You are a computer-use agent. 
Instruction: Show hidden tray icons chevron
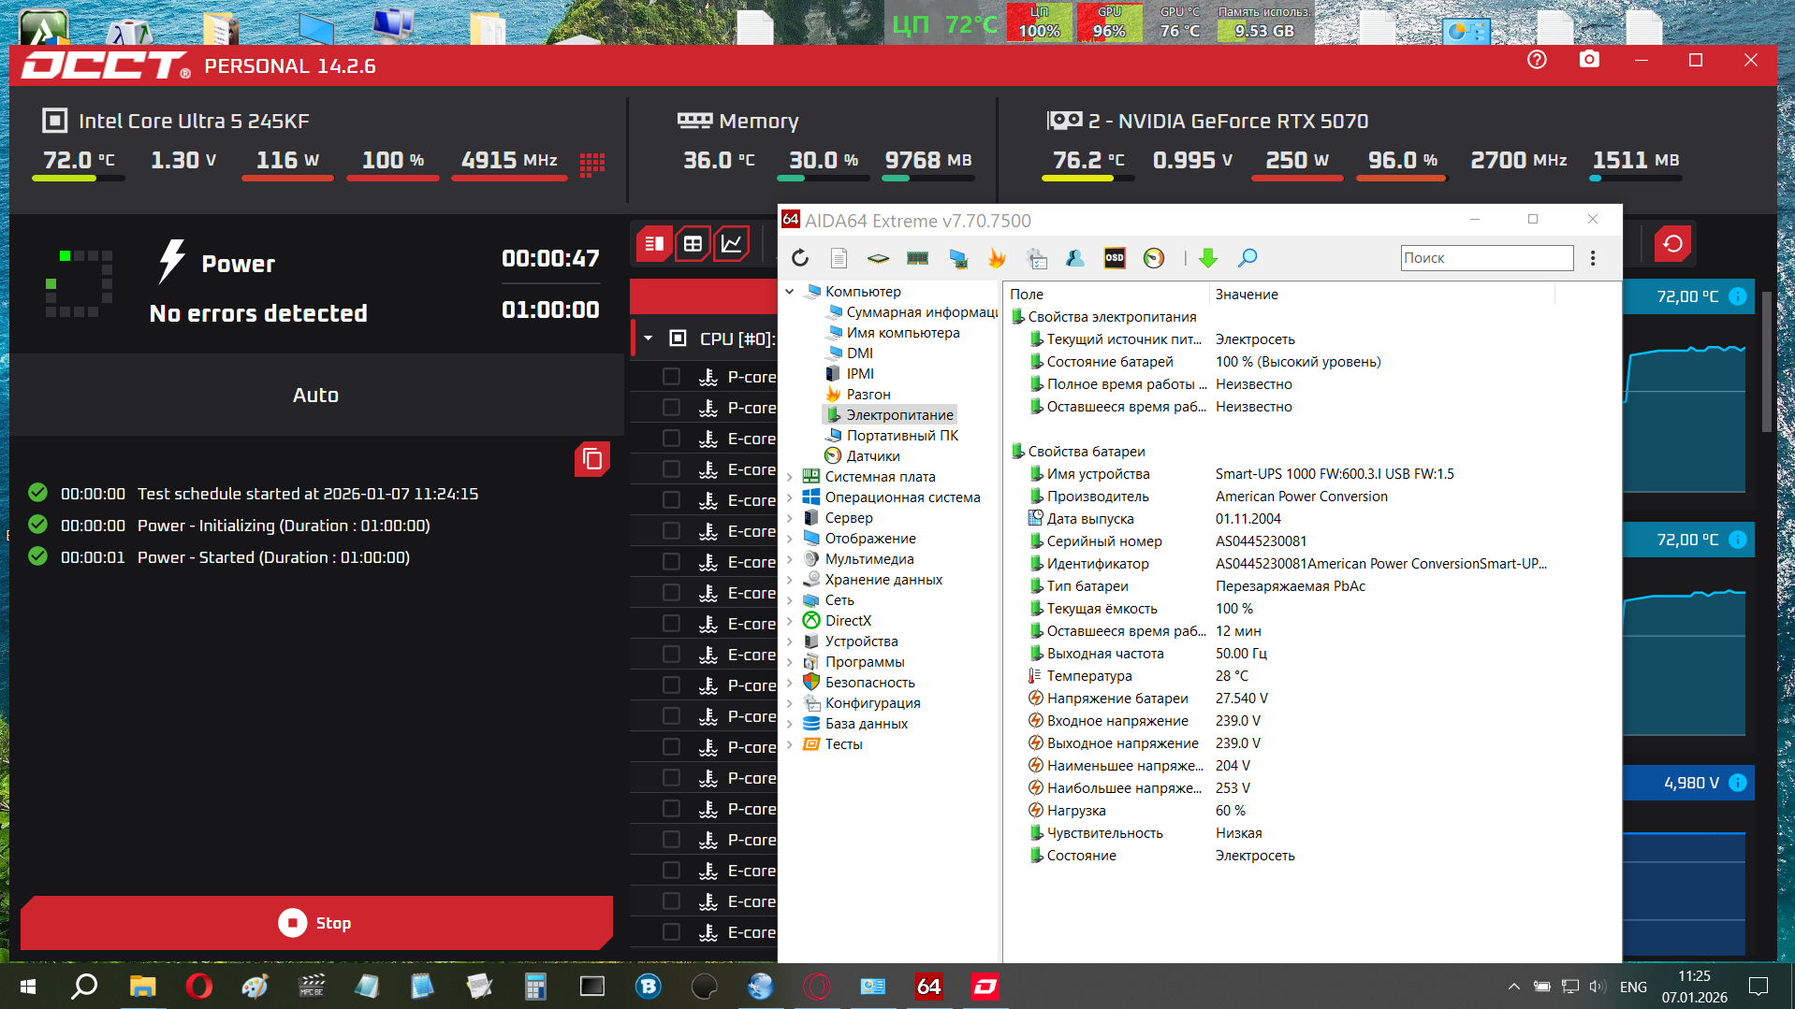point(1513,987)
